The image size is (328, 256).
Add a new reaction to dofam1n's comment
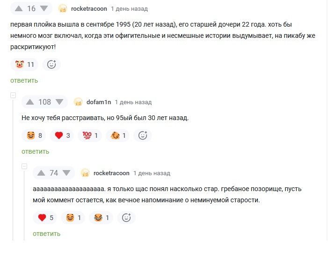click(143, 135)
